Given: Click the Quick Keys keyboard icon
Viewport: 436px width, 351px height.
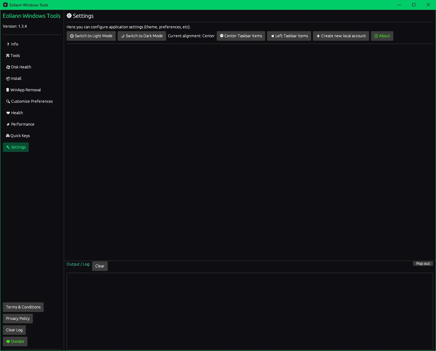Looking at the screenshot, I should [x=8, y=136].
